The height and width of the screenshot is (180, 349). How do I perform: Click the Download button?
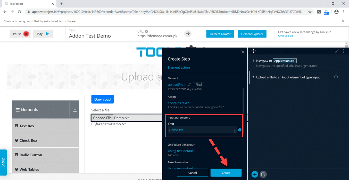pyautogui.click(x=102, y=99)
